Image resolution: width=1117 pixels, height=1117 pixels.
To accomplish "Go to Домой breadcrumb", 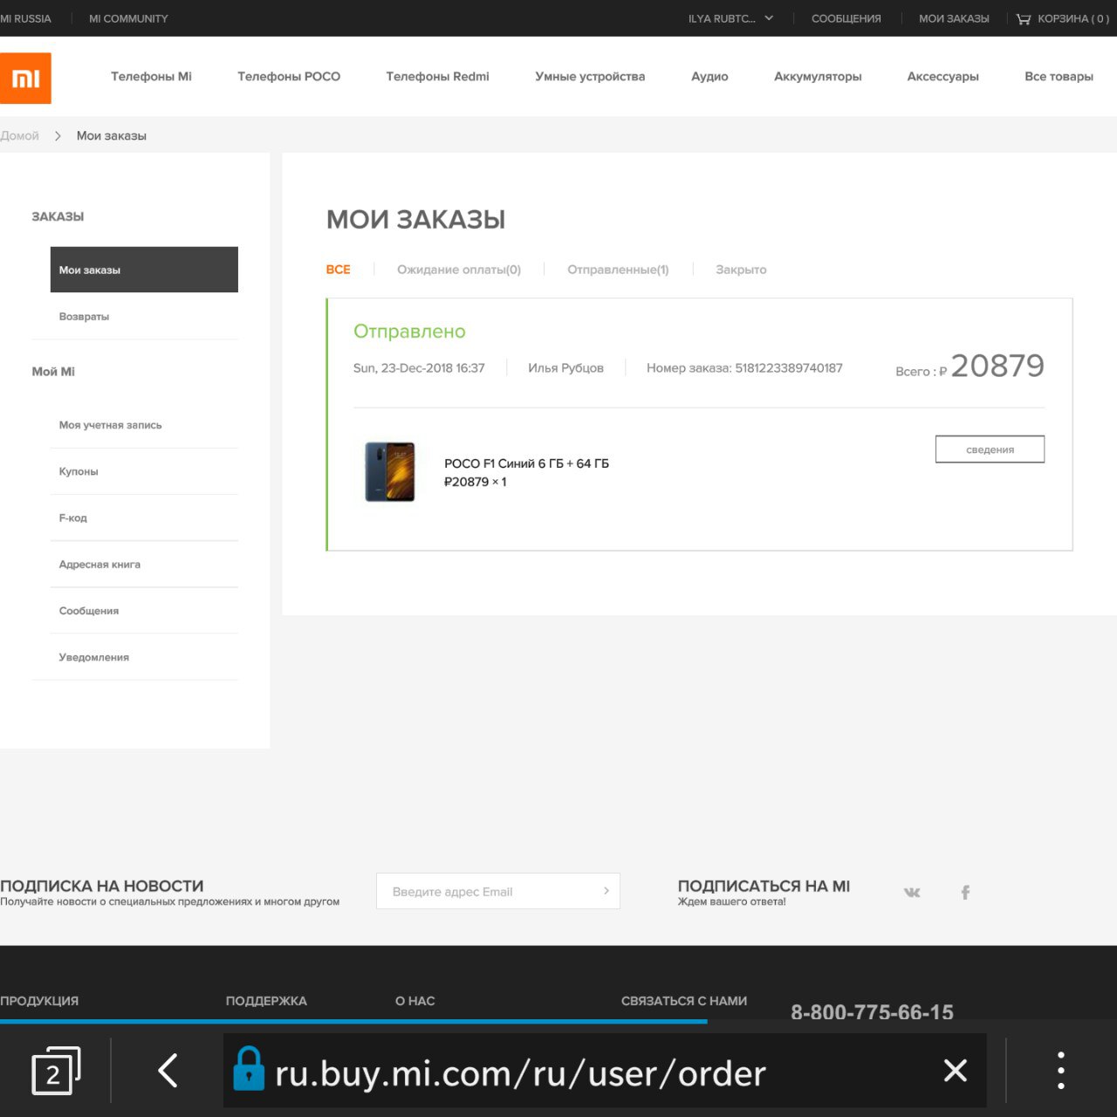I will pos(19,136).
